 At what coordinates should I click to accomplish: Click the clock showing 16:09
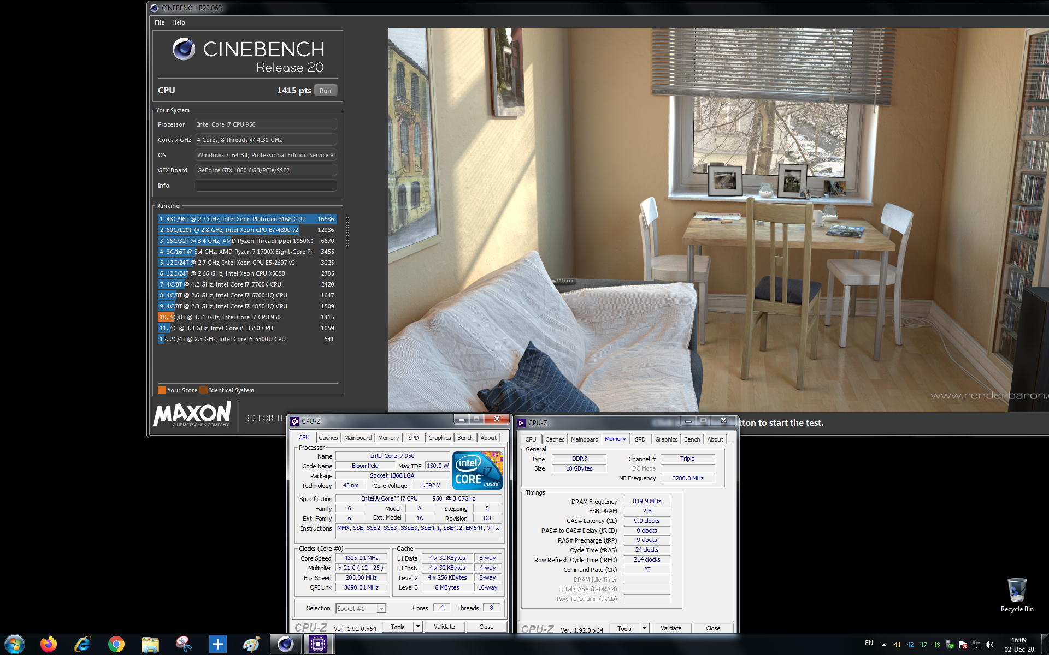click(1018, 640)
